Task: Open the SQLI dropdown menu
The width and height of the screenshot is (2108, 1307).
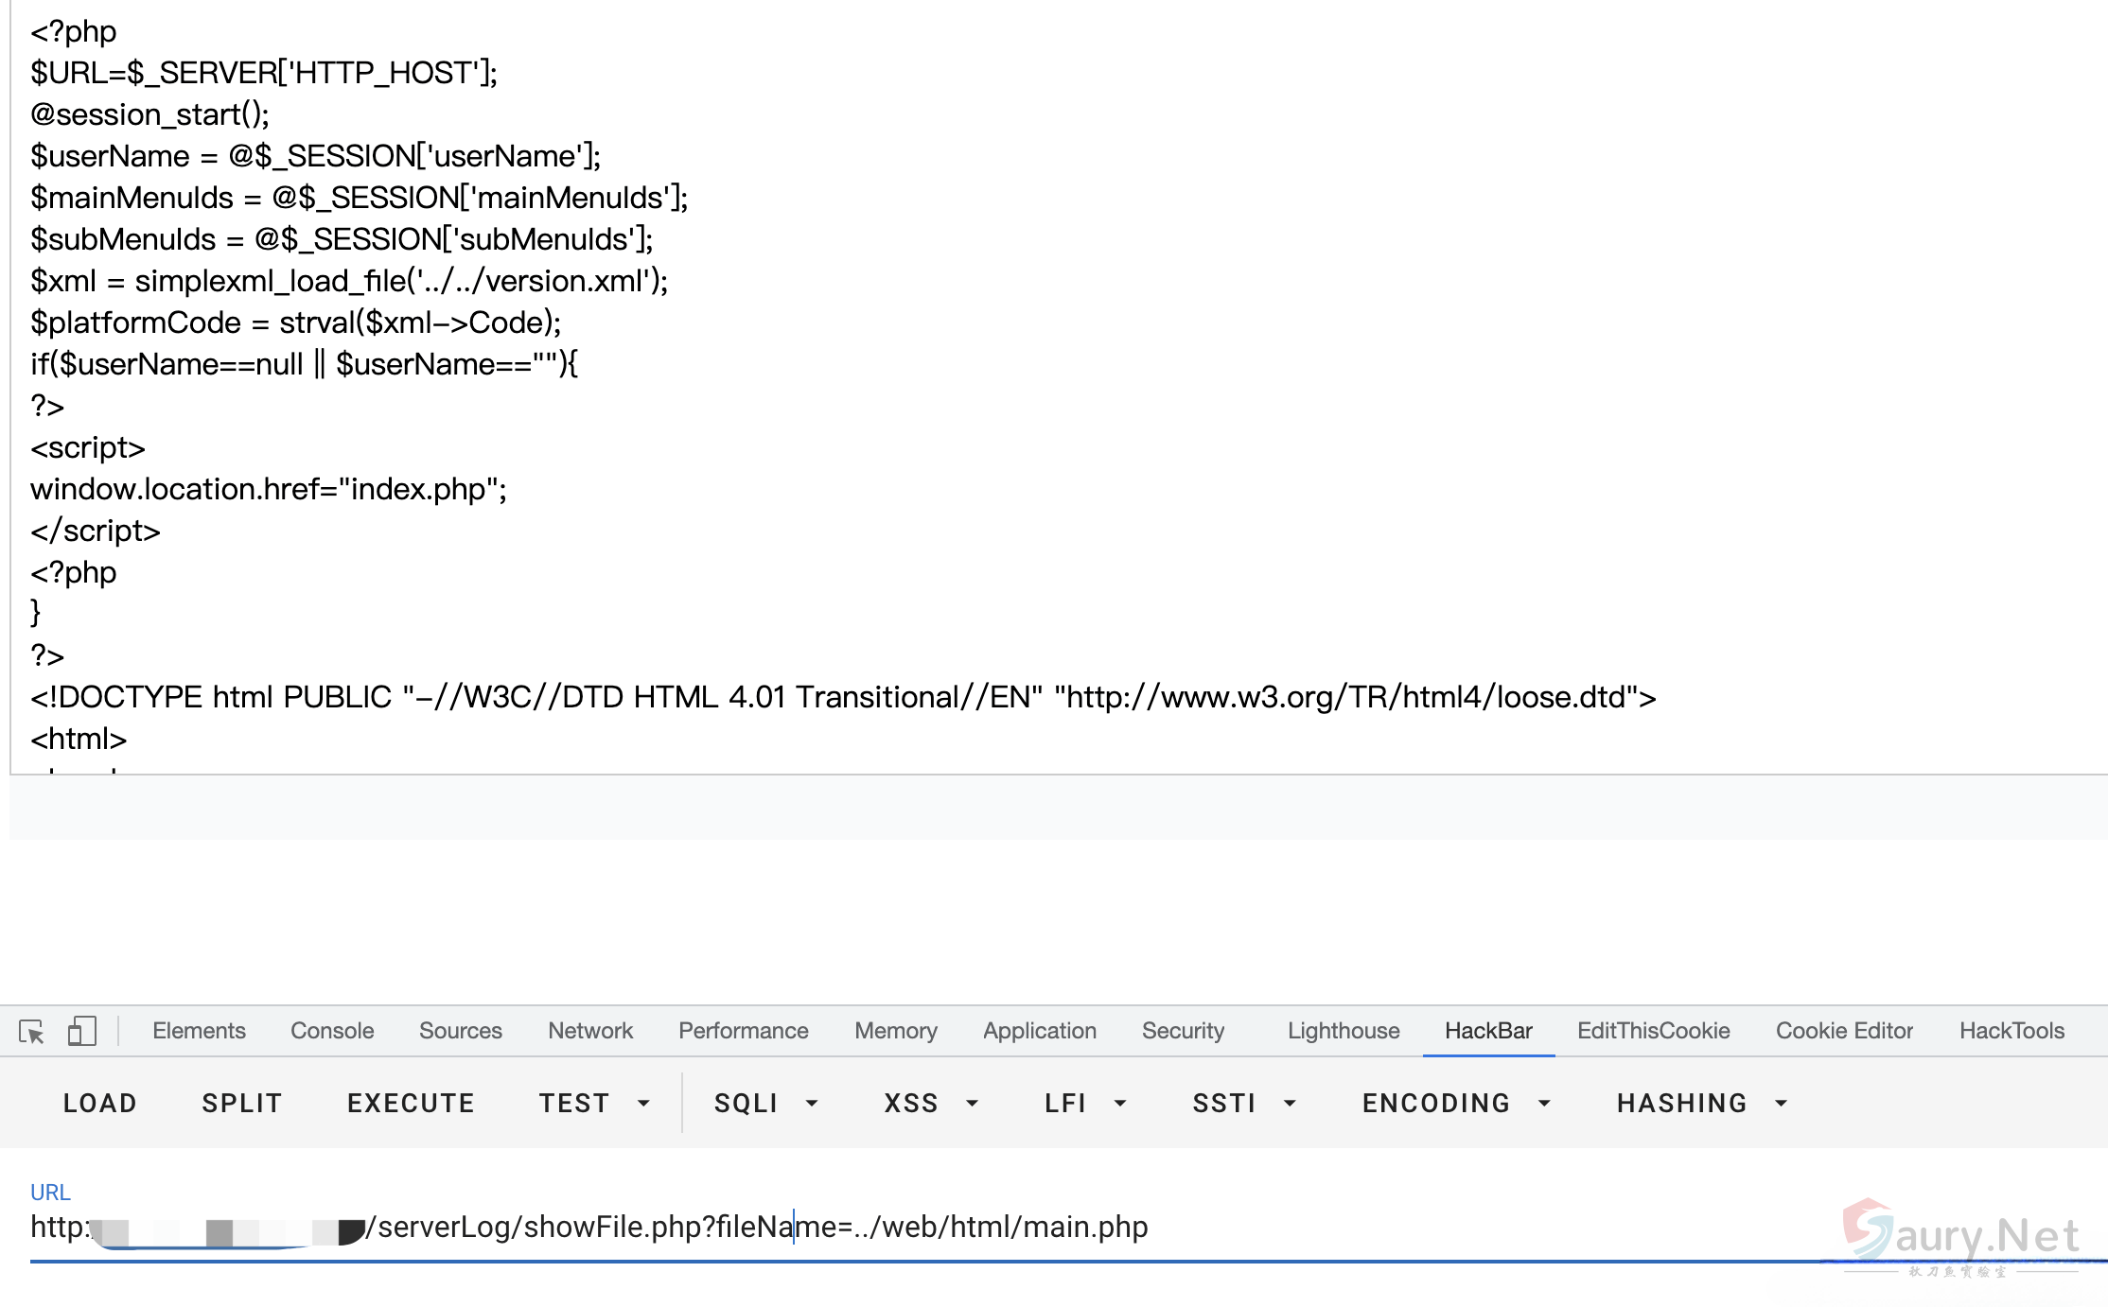Action: [765, 1103]
